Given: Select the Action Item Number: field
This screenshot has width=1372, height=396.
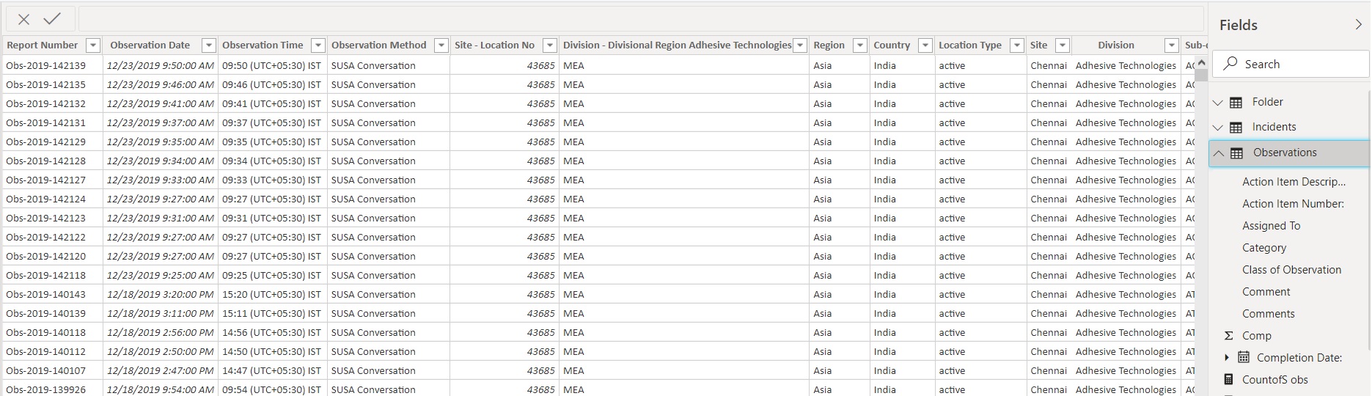Looking at the screenshot, I should tap(1293, 204).
